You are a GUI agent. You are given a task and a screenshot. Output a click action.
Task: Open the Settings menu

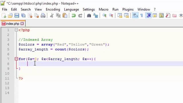89,9
